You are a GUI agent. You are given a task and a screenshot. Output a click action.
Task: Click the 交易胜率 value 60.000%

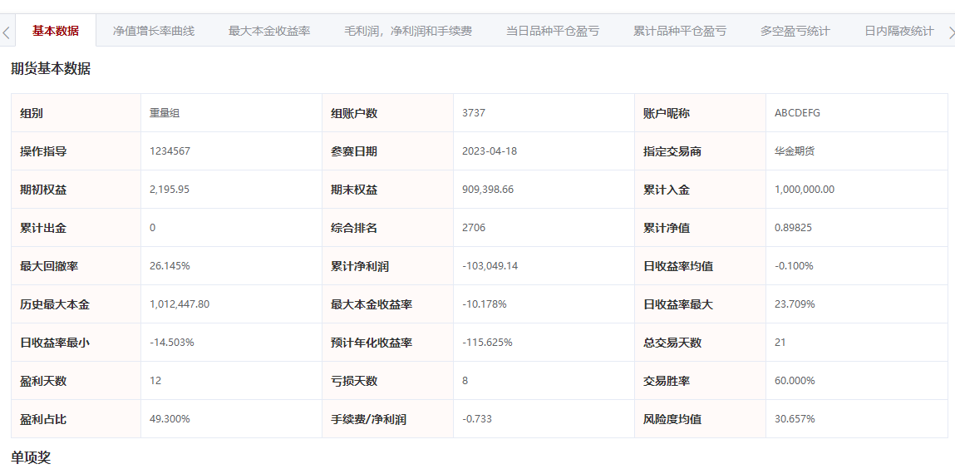pos(795,381)
